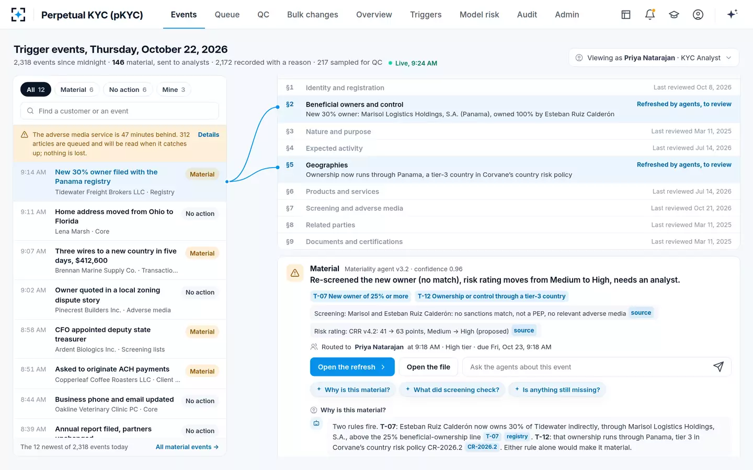This screenshot has width=753, height=470.
Task: Switch to the Model risk tab
Action: [479, 15]
